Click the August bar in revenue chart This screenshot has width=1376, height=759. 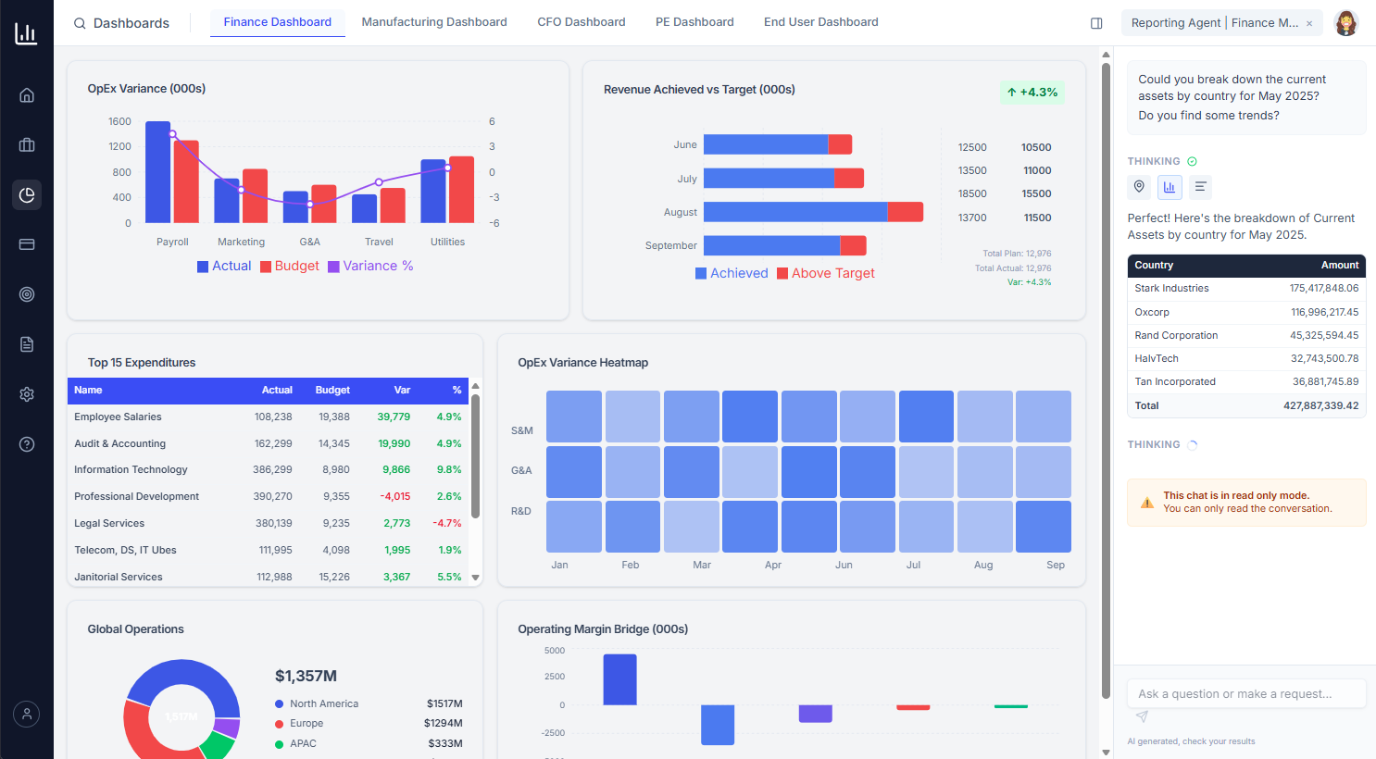(x=813, y=212)
